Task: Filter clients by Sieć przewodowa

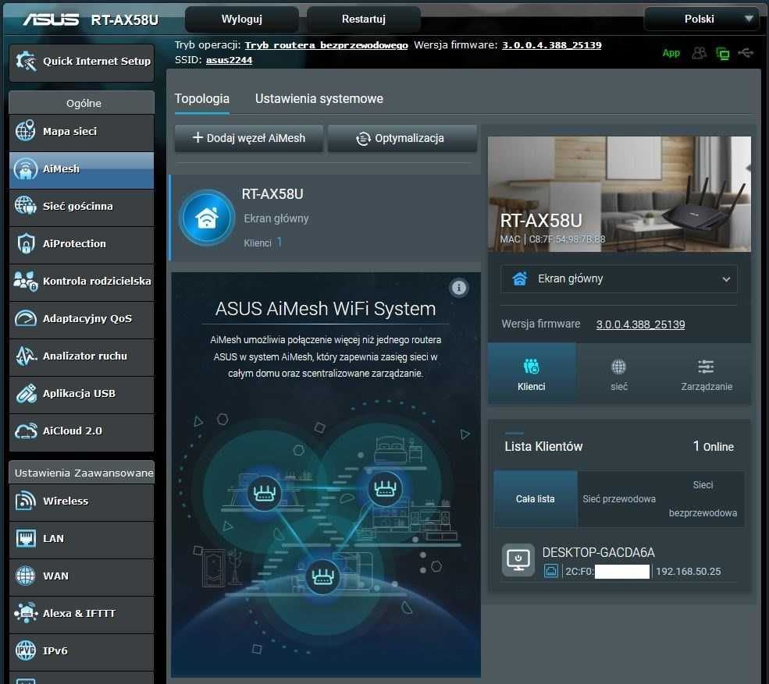Action: point(619,499)
